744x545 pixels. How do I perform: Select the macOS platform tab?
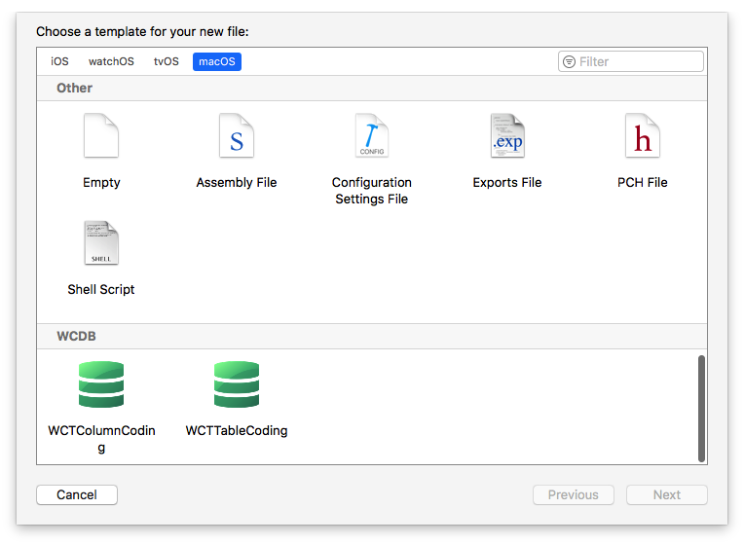(x=216, y=61)
